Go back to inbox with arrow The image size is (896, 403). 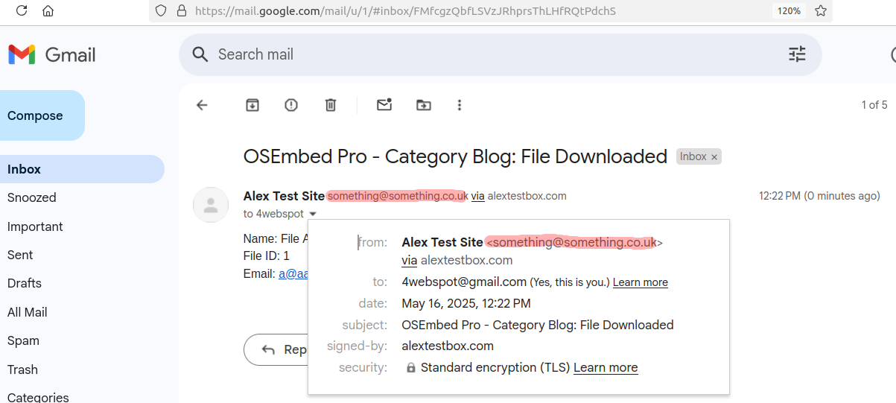[202, 105]
